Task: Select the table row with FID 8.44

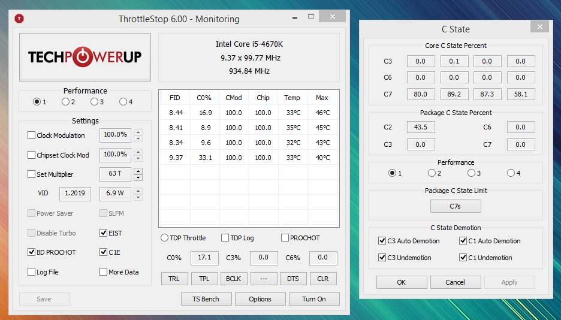Action: [x=249, y=113]
